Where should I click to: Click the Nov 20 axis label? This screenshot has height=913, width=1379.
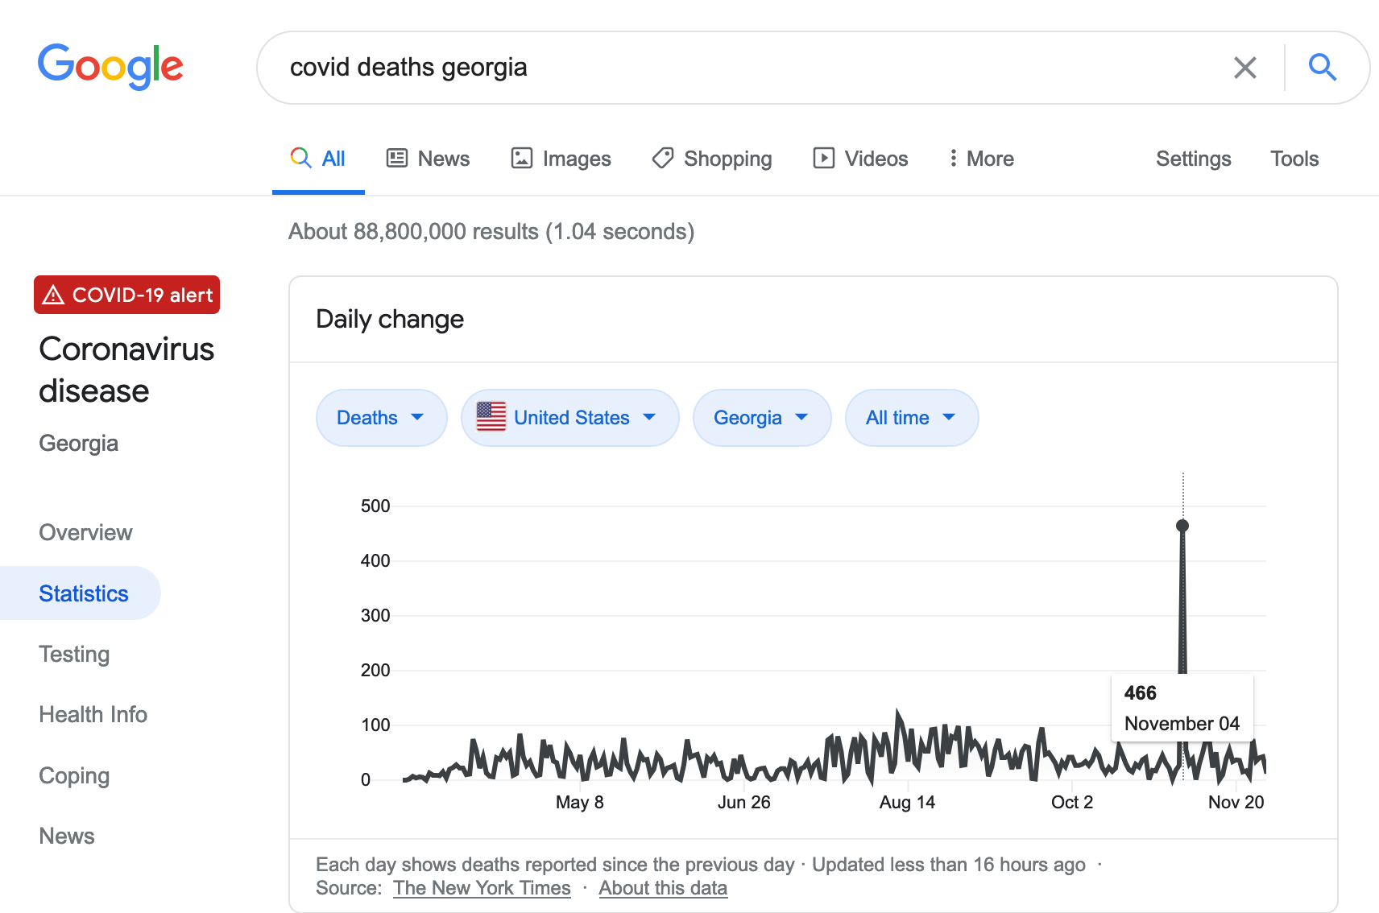tap(1236, 802)
